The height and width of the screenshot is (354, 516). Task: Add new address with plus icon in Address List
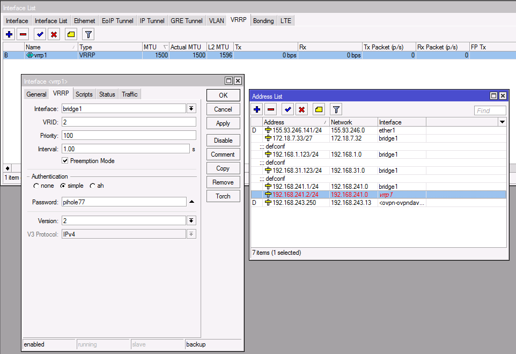(257, 109)
